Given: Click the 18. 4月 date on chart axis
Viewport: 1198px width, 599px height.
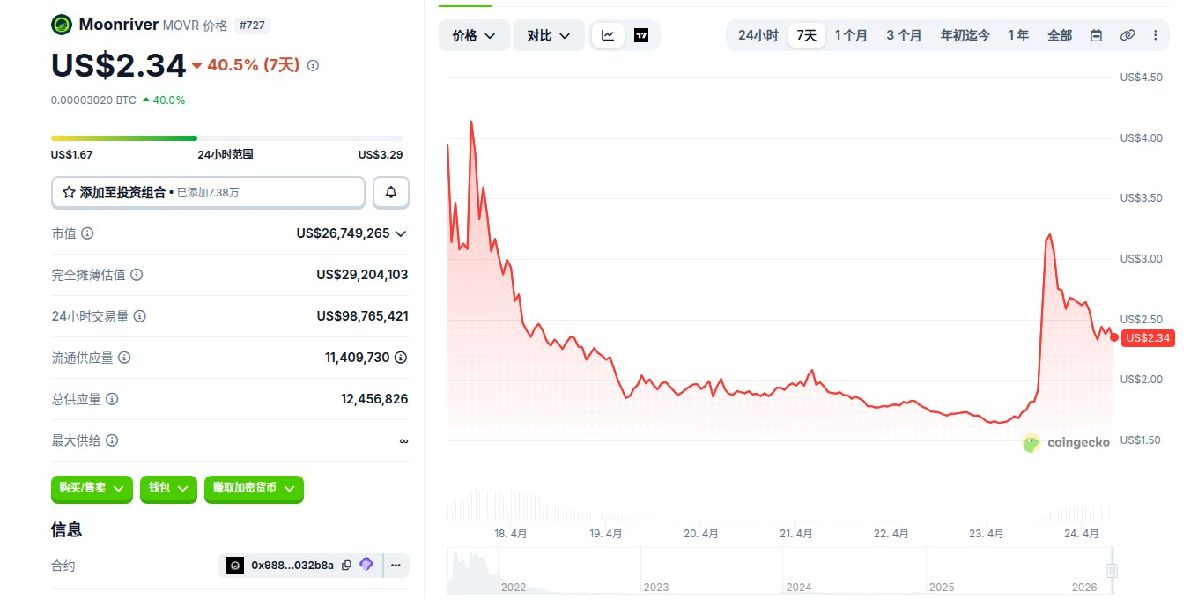Looking at the screenshot, I should point(511,534).
